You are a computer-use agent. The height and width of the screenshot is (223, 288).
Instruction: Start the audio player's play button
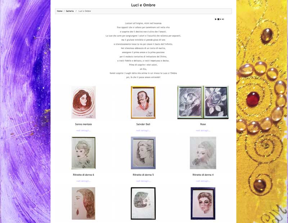point(216,19)
